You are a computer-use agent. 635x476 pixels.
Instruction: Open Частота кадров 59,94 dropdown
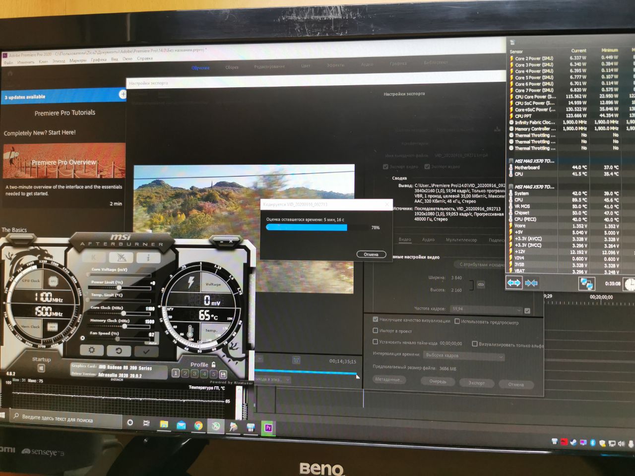tap(486, 309)
